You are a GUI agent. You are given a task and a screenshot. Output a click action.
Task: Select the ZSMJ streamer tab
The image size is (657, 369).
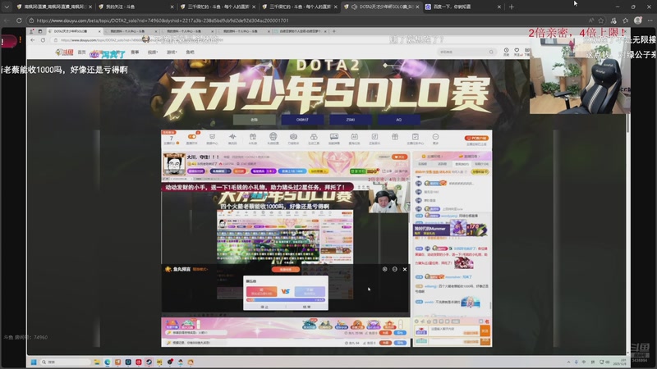pos(351,120)
